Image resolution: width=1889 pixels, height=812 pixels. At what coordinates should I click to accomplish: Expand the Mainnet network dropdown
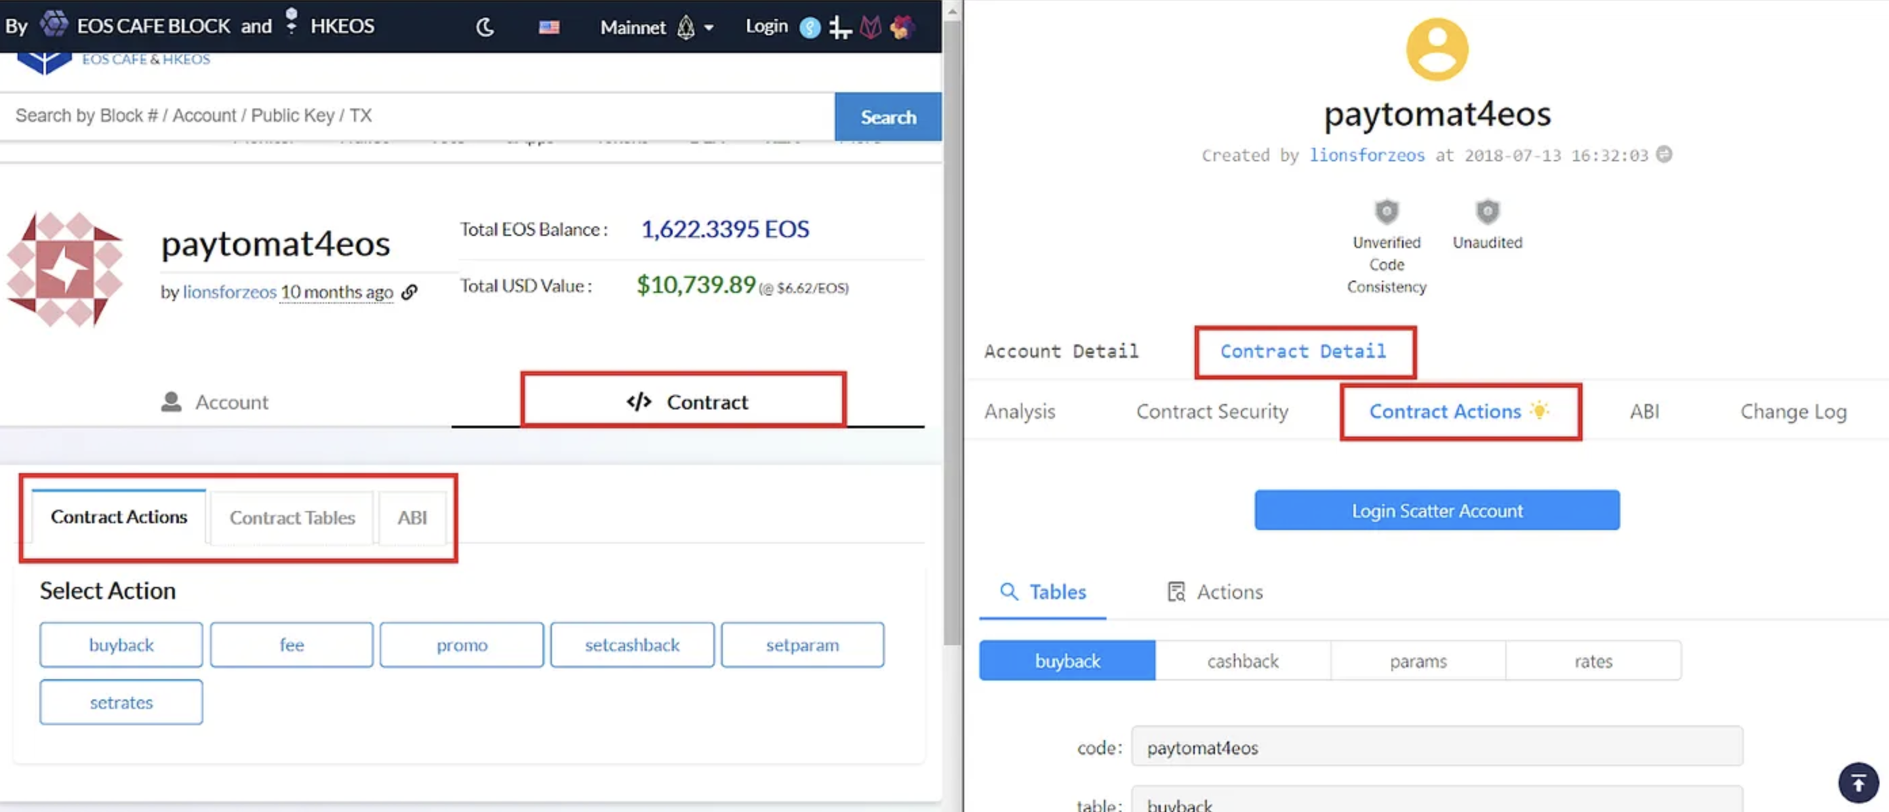tap(656, 27)
